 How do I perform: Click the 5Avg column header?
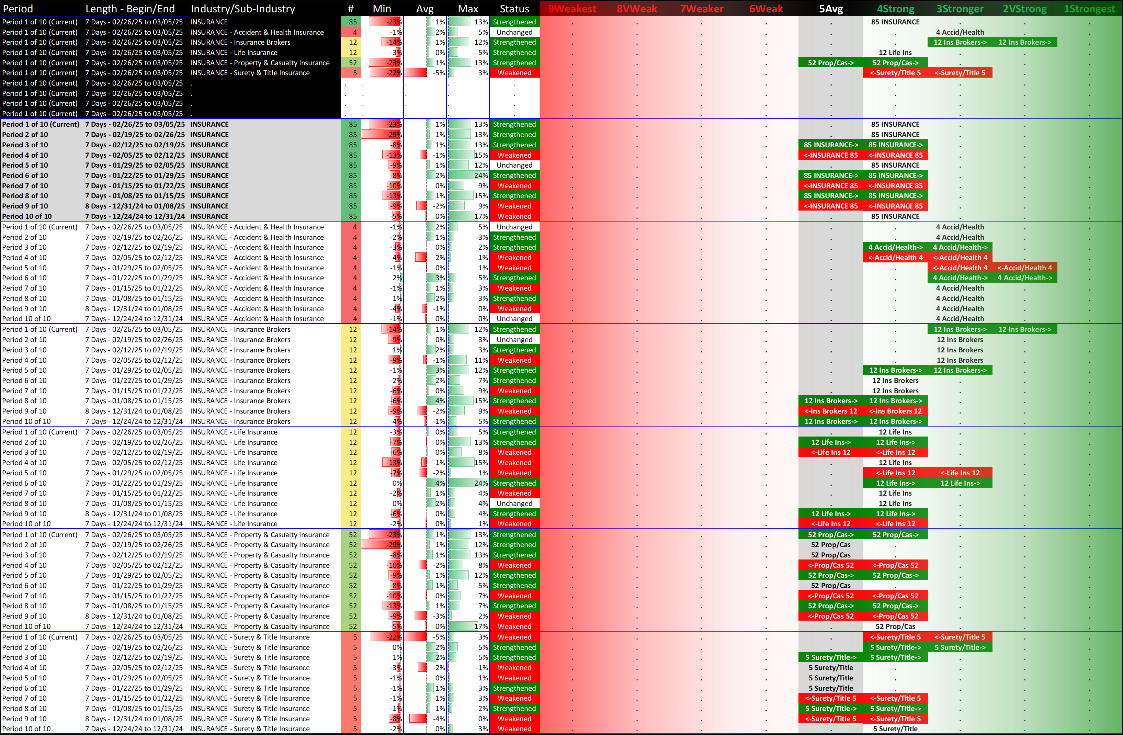pyautogui.click(x=830, y=9)
